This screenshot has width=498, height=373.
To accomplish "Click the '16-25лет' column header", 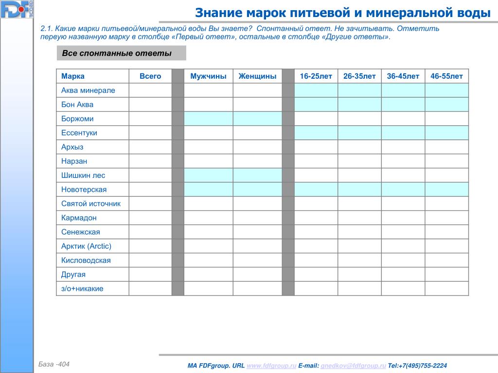I will click(x=316, y=76).
